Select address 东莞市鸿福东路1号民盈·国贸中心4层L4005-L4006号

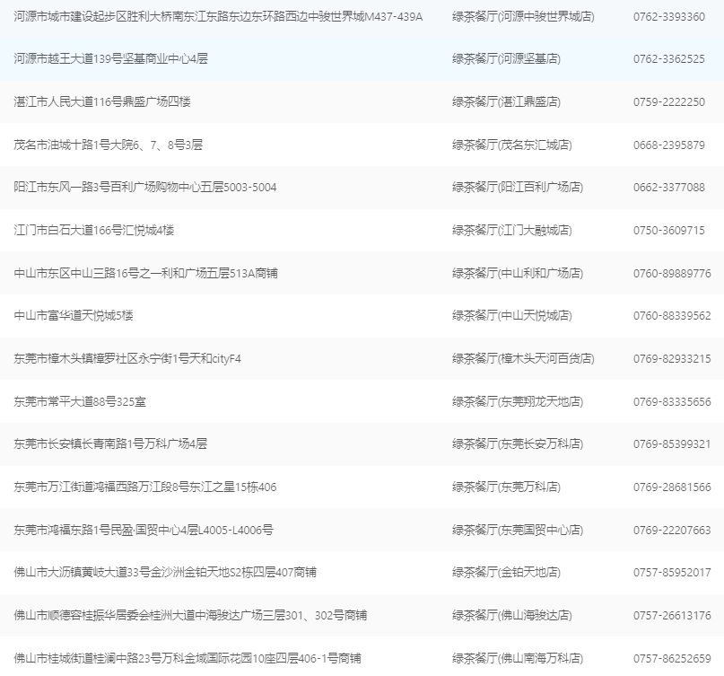tap(144, 530)
